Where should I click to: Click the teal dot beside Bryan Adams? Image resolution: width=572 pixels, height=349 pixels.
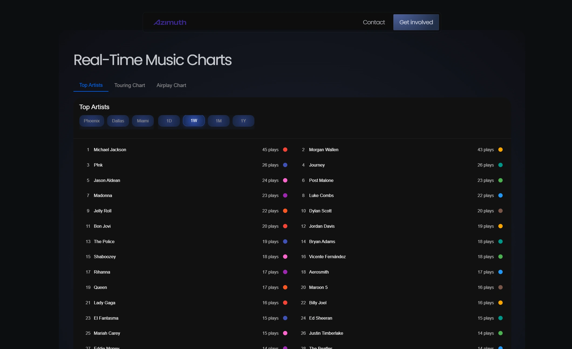[x=500, y=241]
